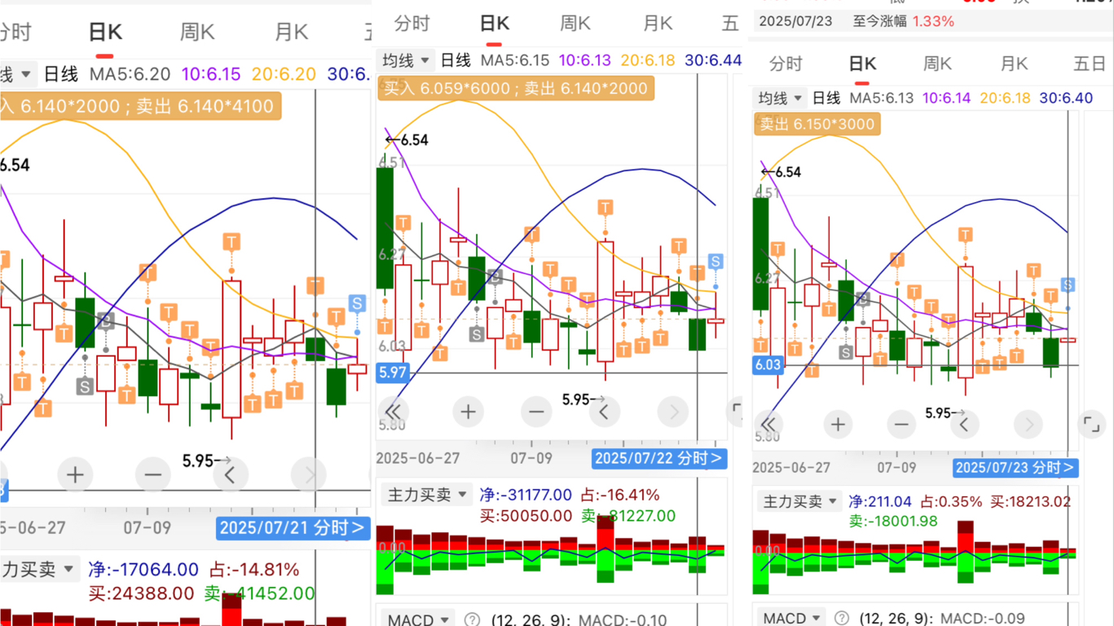
Task: Step forward one candle in 2025/07/23 chart
Action: 1028,424
